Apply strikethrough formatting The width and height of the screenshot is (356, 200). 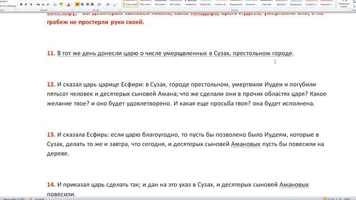coord(38,4)
